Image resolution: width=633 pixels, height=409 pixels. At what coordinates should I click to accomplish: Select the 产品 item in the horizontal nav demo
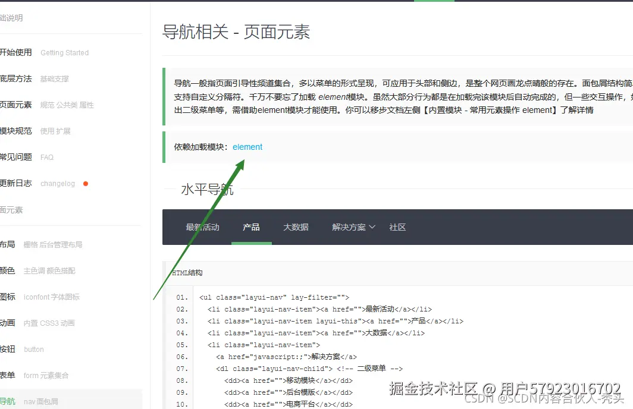pos(251,227)
